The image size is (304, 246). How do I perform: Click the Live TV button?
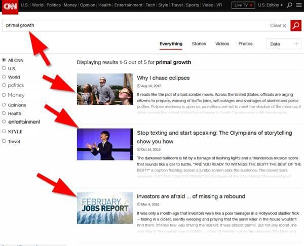click(243, 5)
